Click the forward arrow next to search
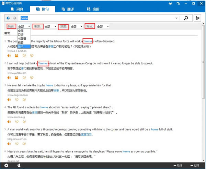Screen dimensions: 206x169 (x=14, y=18)
